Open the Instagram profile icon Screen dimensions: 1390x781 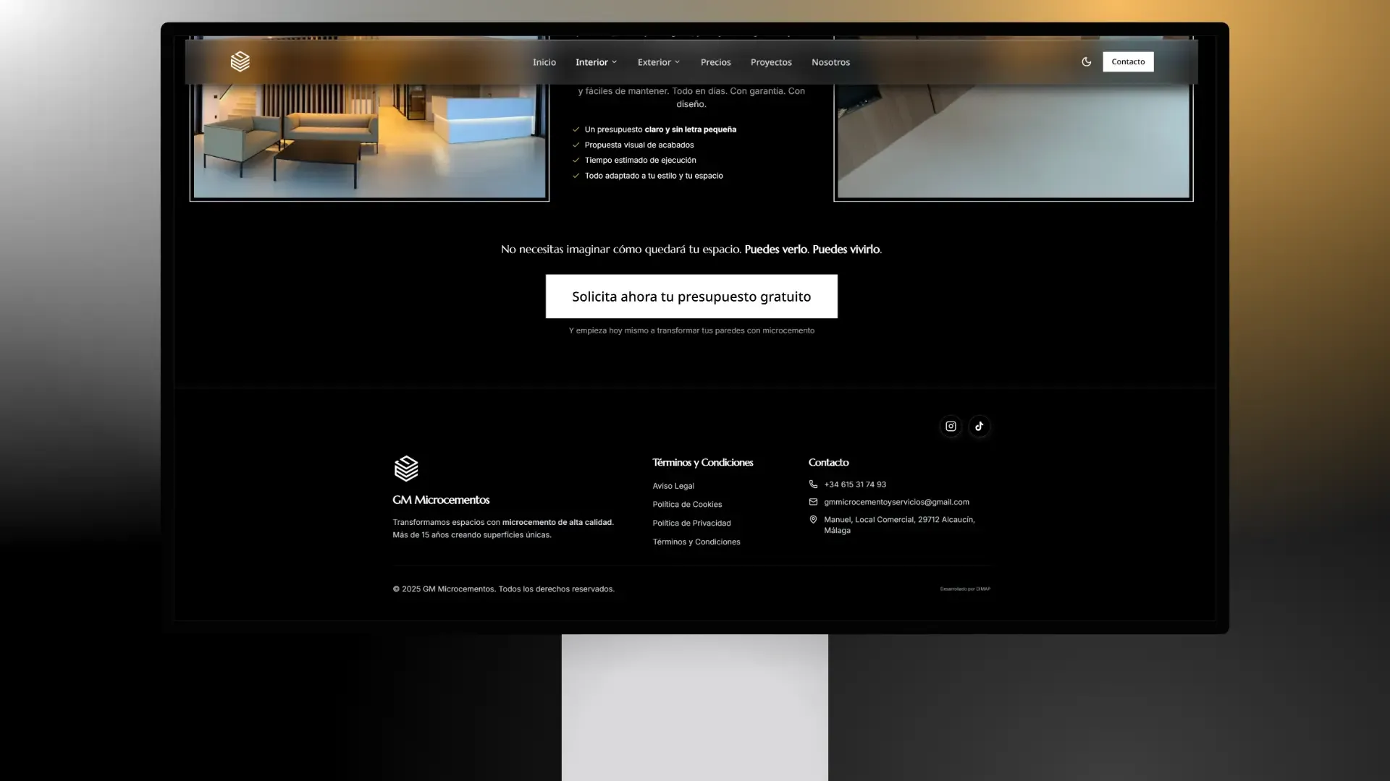point(950,426)
